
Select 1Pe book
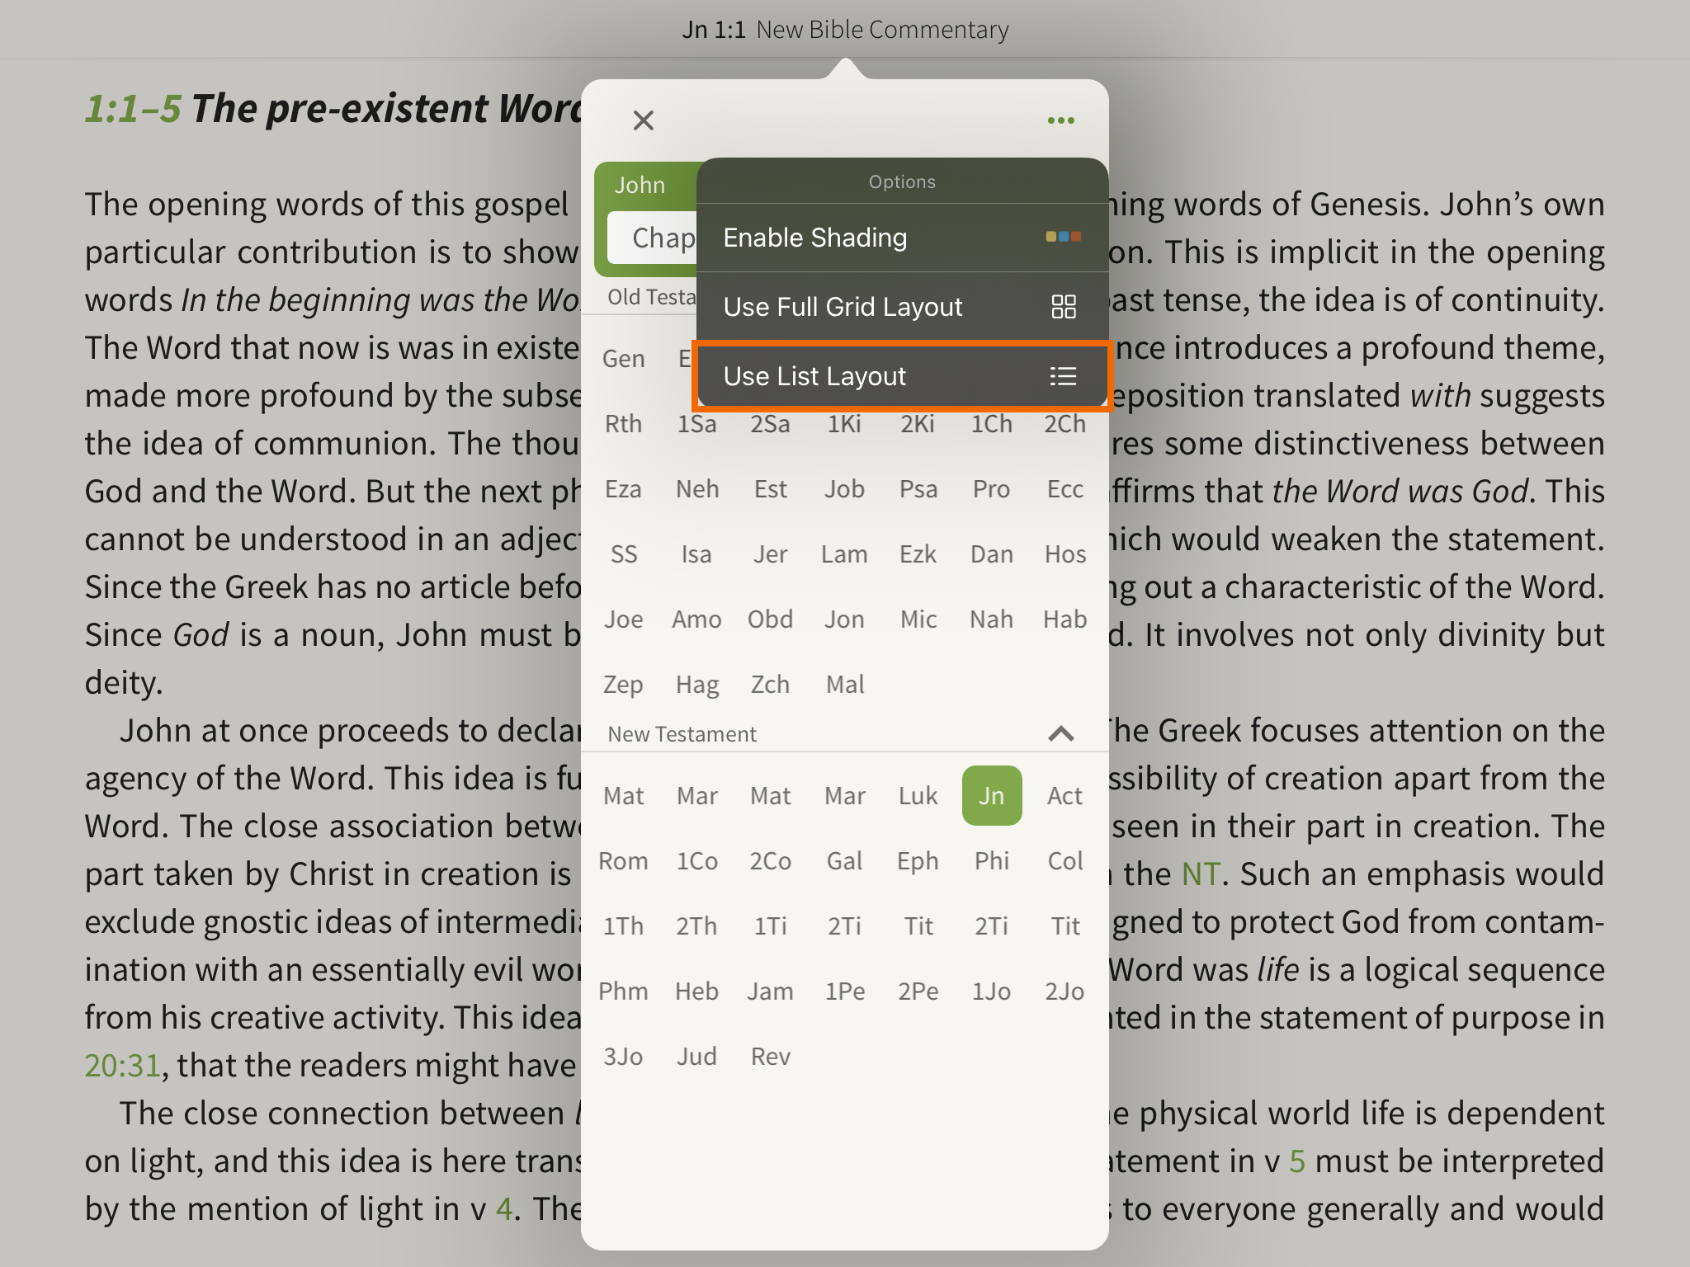[844, 991]
